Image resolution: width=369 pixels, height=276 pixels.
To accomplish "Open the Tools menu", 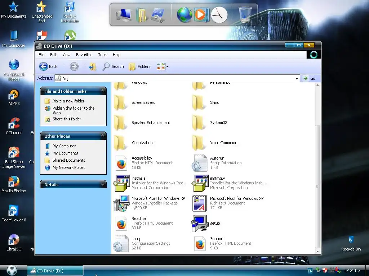I will pyautogui.click(x=103, y=55).
